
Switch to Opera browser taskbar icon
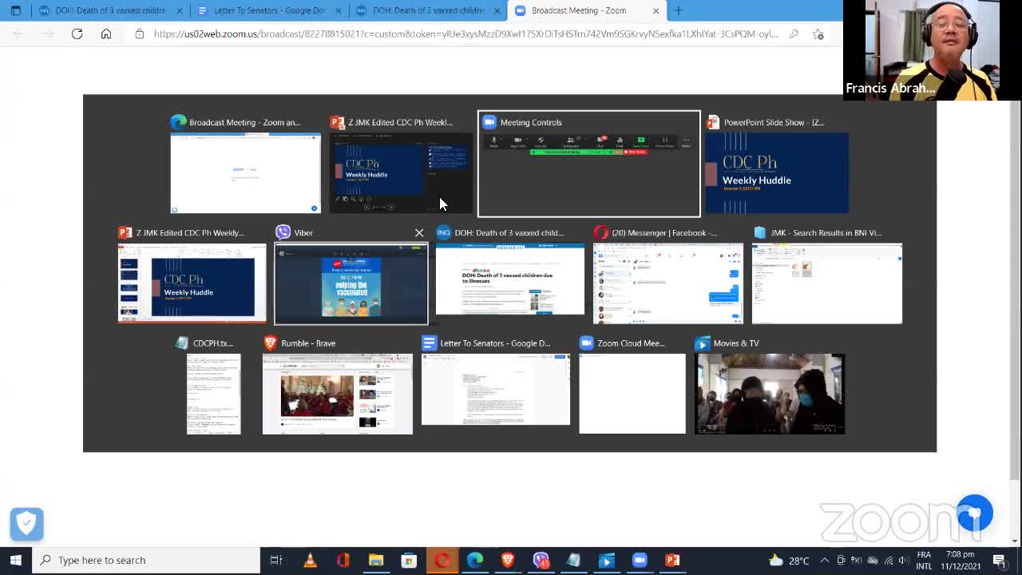coord(442,560)
